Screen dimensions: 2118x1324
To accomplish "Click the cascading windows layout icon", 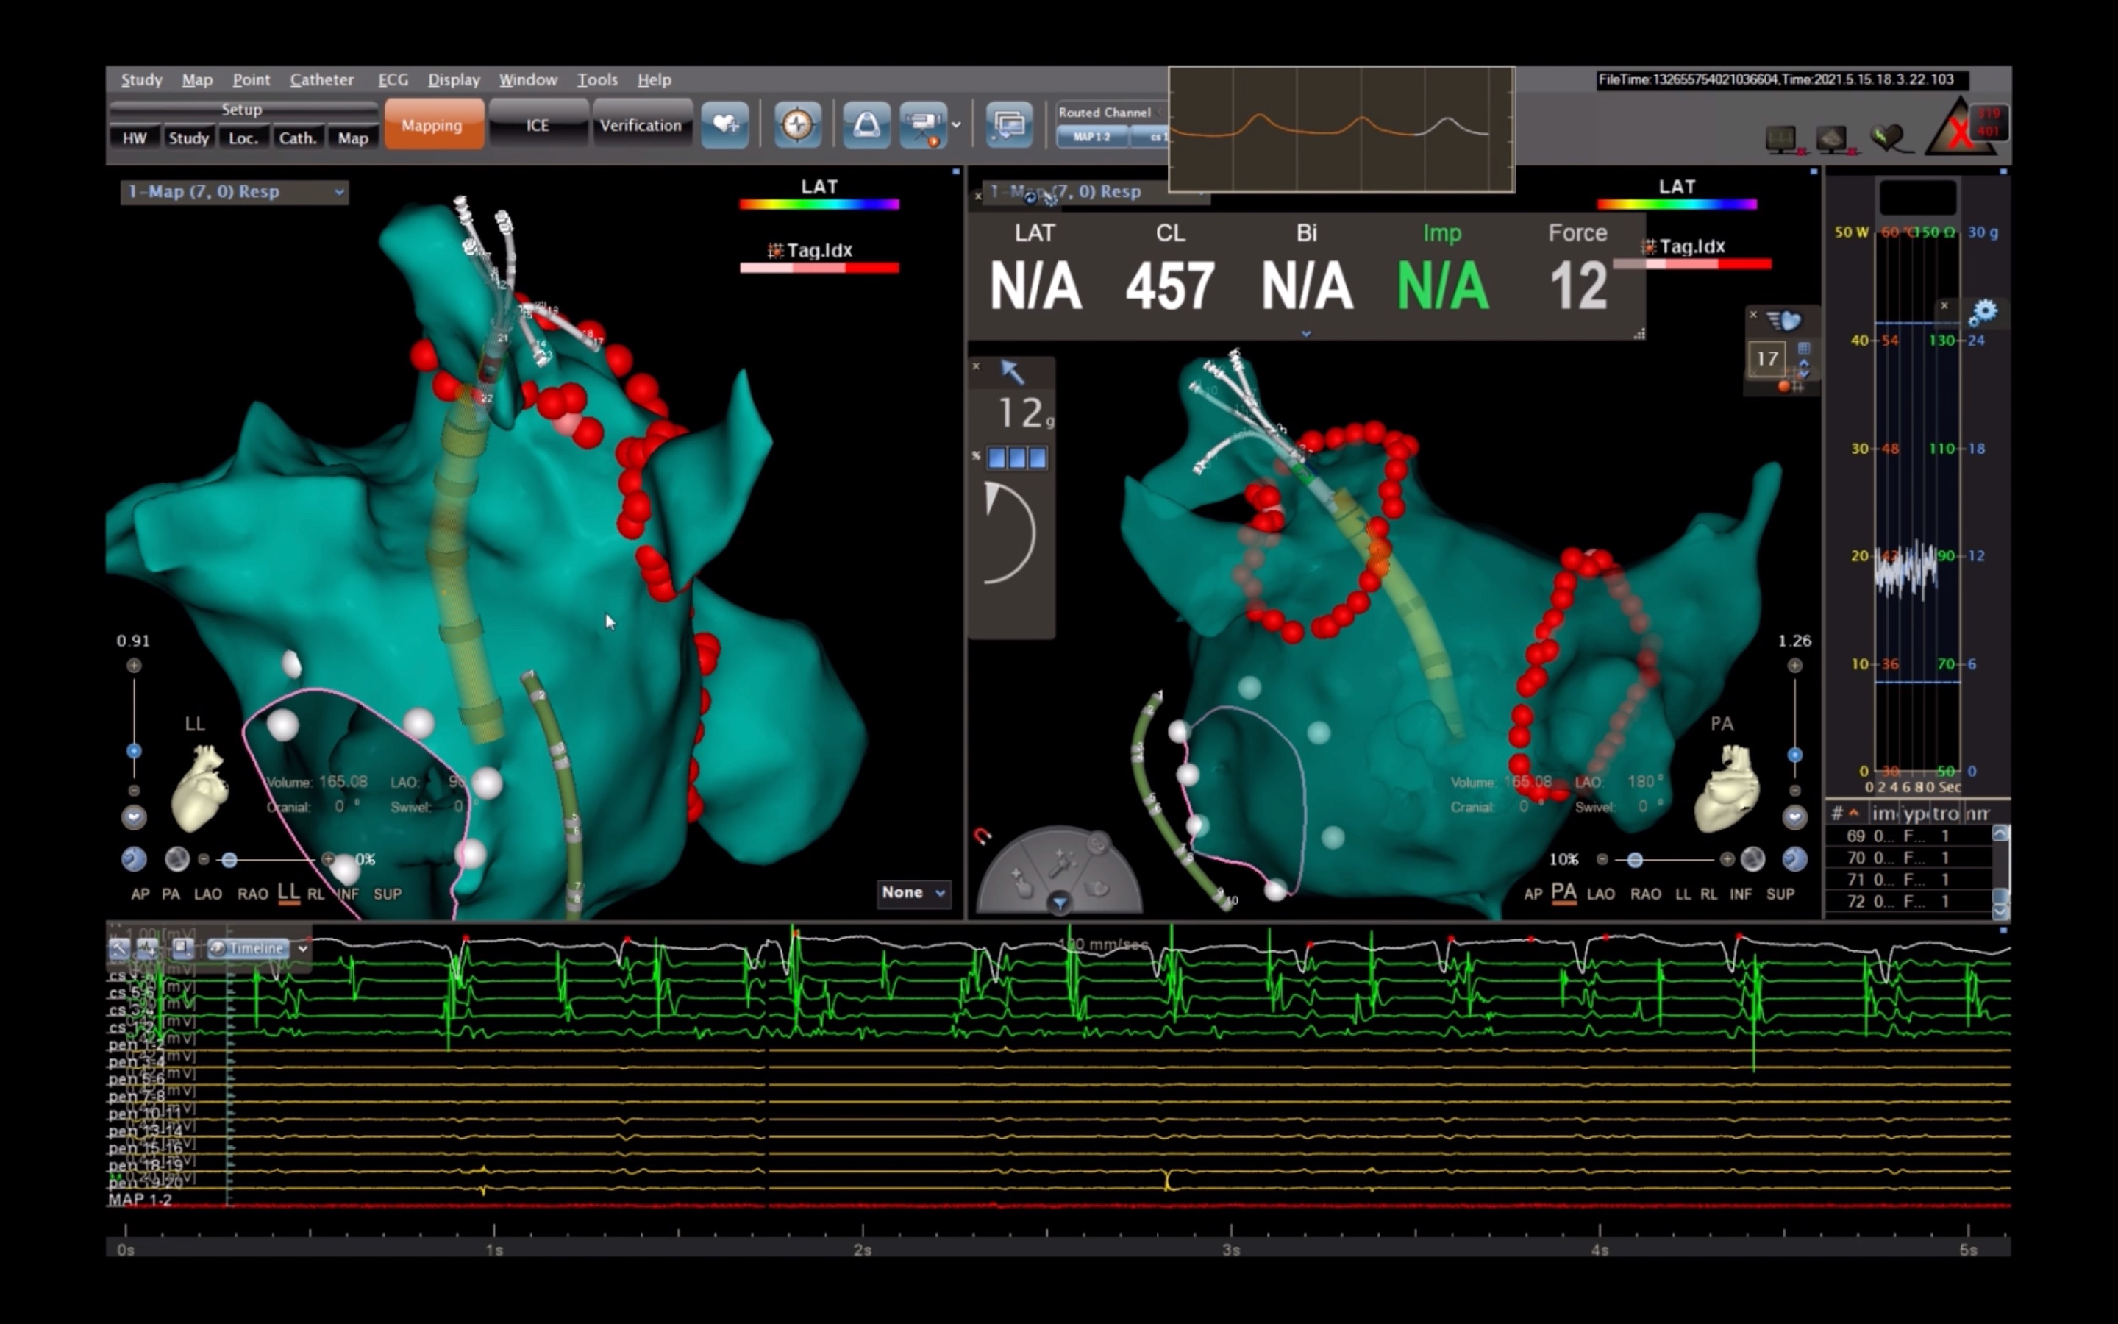I will point(1008,124).
